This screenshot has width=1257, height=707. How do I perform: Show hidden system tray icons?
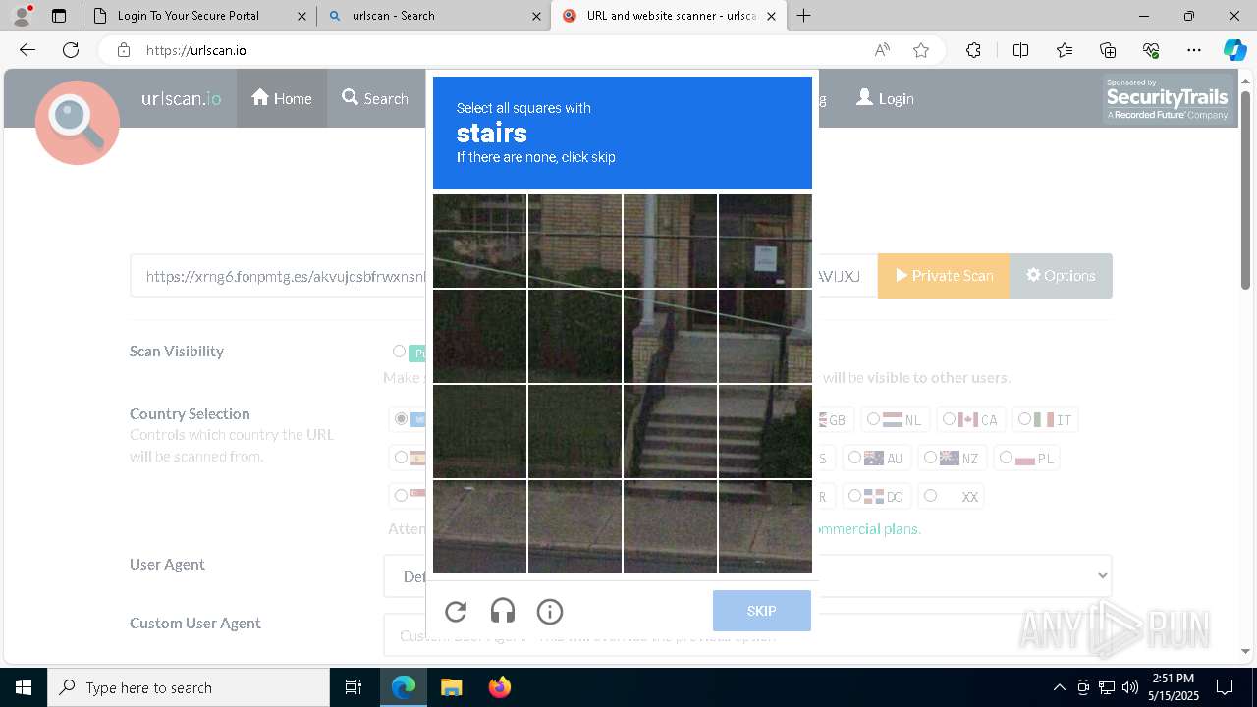[x=1059, y=687]
